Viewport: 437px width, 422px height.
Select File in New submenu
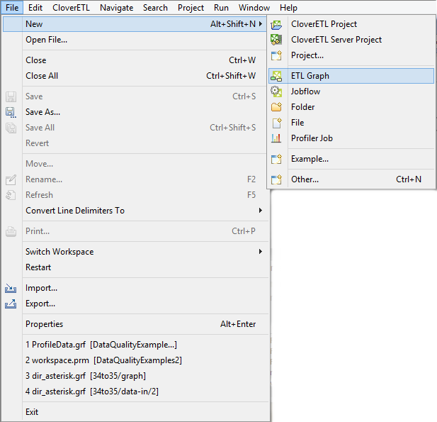point(351,123)
